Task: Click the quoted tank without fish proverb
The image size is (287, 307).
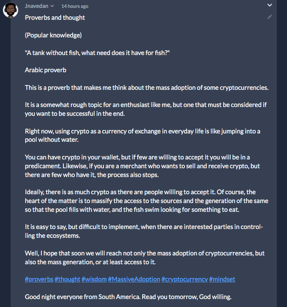Action: (x=97, y=53)
